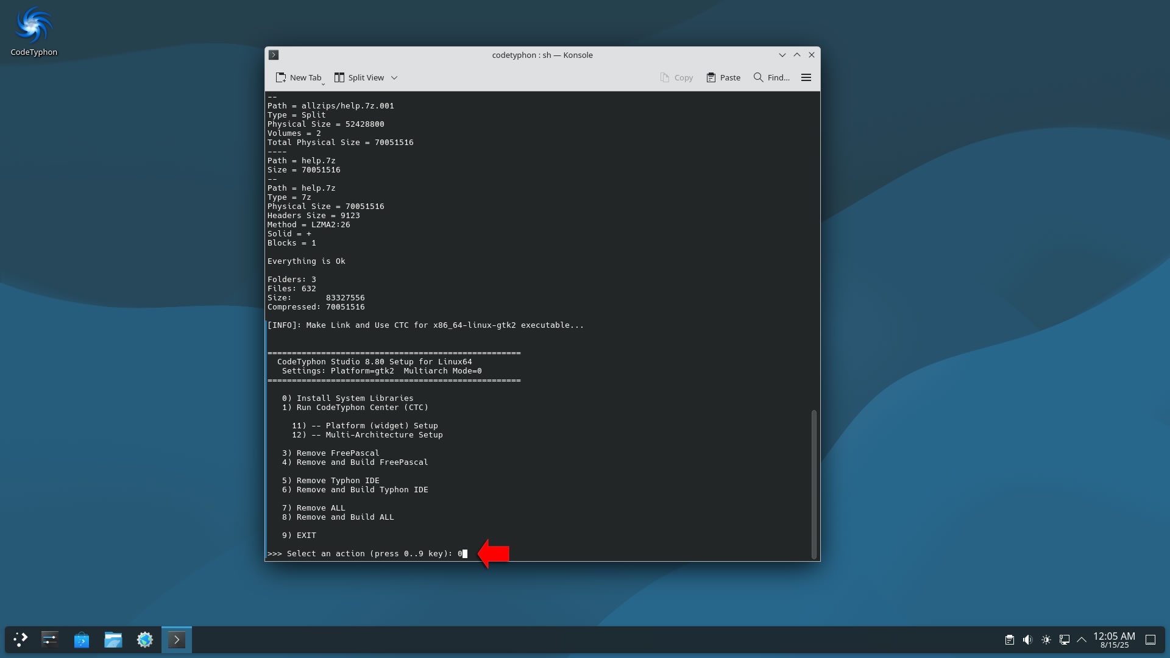Minimize the Konsole window

point(782,55)
